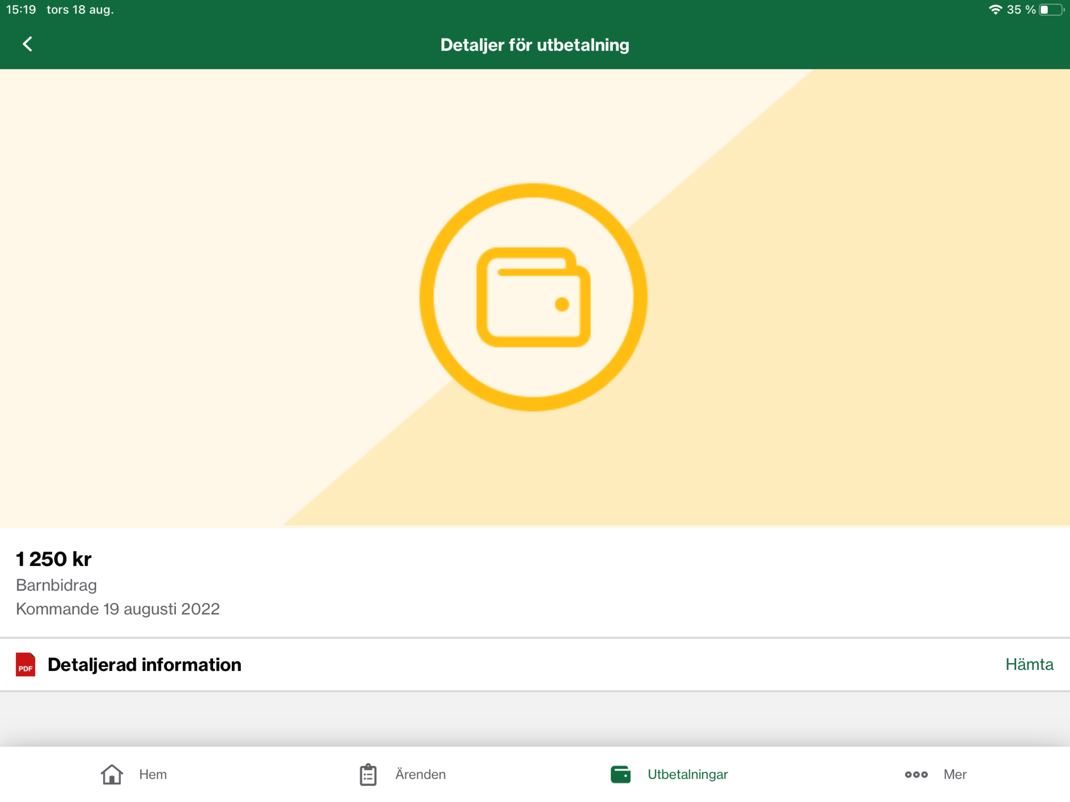This screenshot has width=1070, height=802.
Task: Open the Detaljerad information row
Action: click(535, 664)
